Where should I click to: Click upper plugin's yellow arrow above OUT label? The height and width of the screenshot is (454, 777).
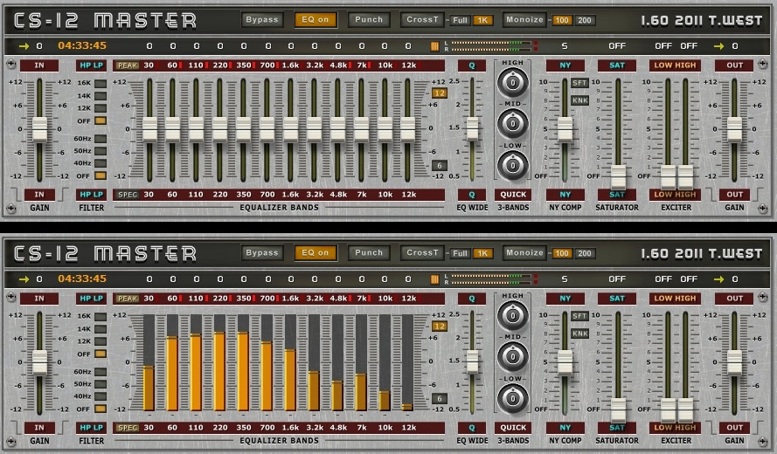pyautogui.click(x=718, y=46)
